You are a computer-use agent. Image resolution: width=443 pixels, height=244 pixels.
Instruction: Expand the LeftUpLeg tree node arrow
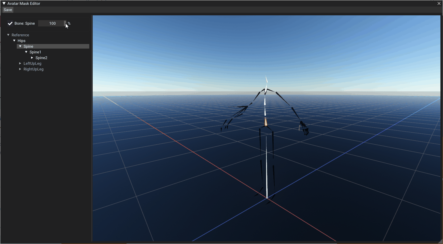point(20,63)
